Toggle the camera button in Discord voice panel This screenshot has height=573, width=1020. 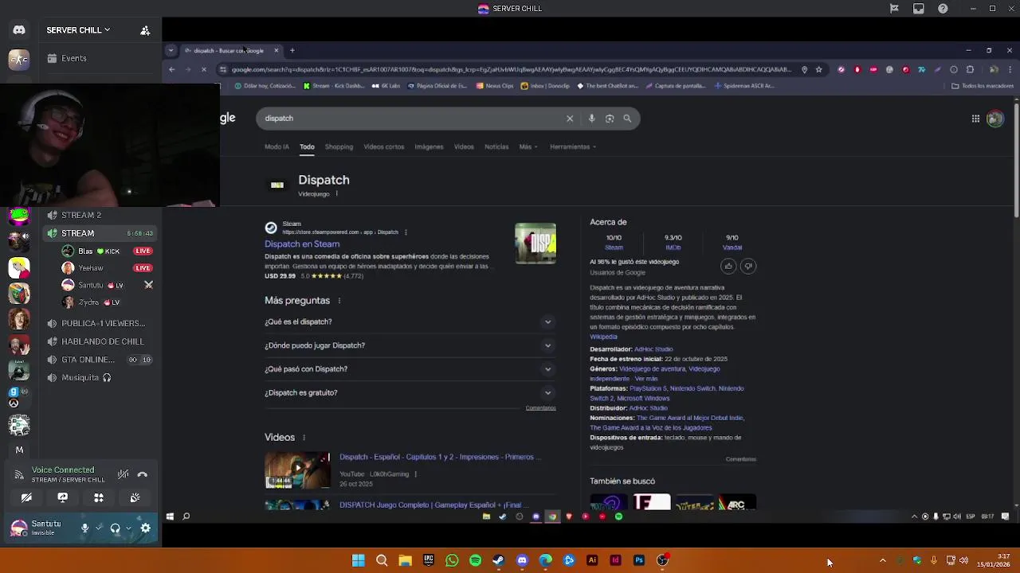tap(26, 497)
